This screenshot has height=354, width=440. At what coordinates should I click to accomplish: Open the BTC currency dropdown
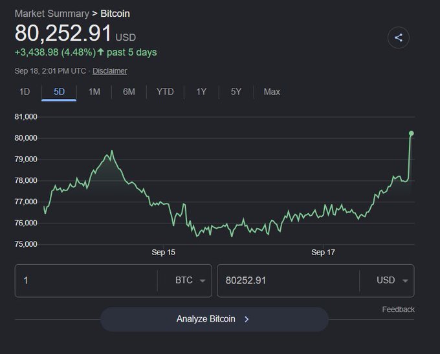tap(190, 280)
